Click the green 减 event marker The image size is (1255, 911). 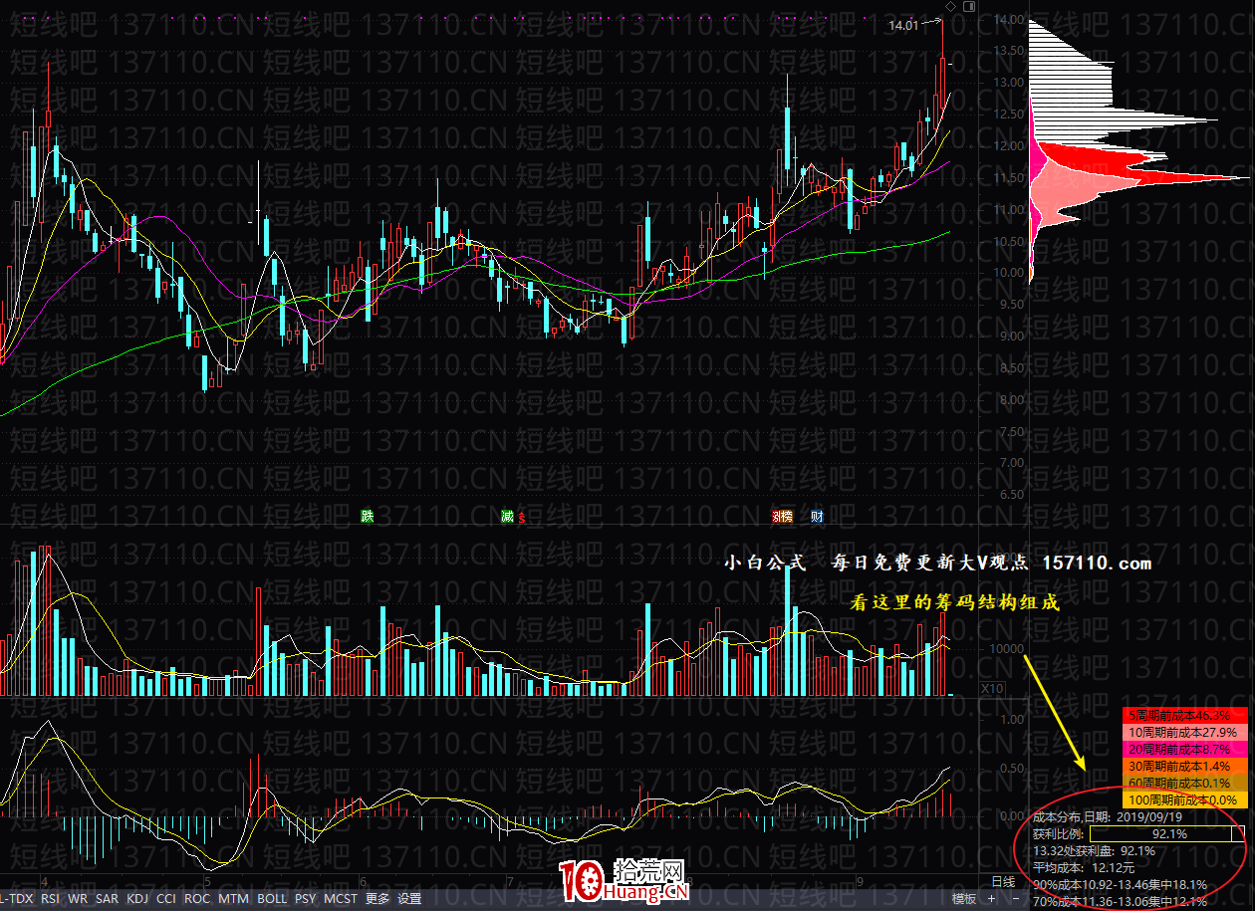[x=507, y=516]
